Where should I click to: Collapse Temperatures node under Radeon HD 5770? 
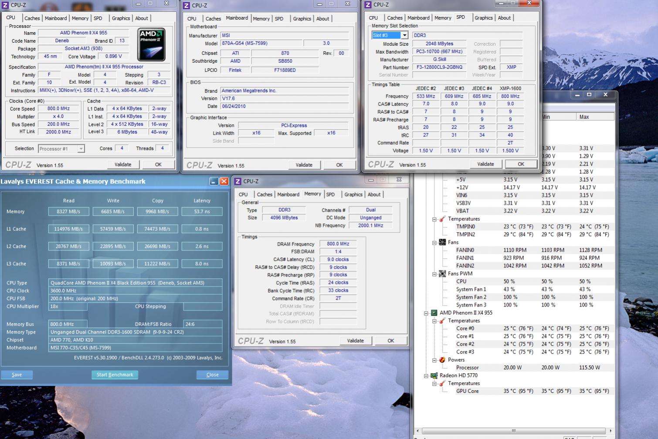click(434, 384)
